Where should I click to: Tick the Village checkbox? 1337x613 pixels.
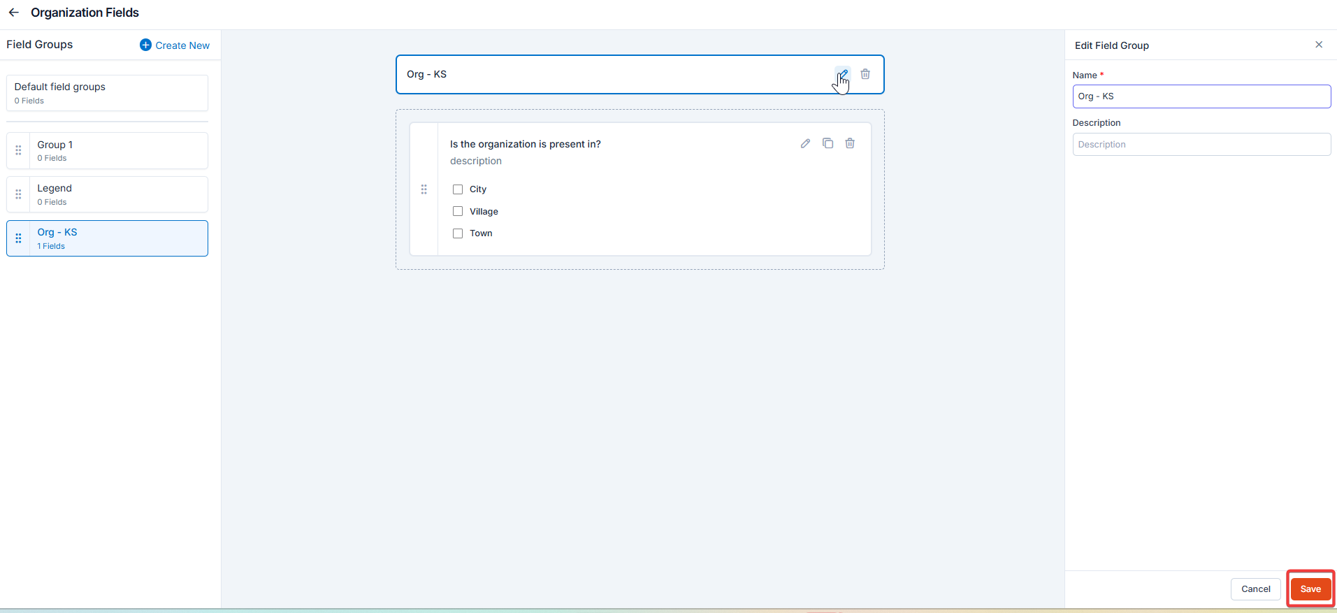coord(458,211)
